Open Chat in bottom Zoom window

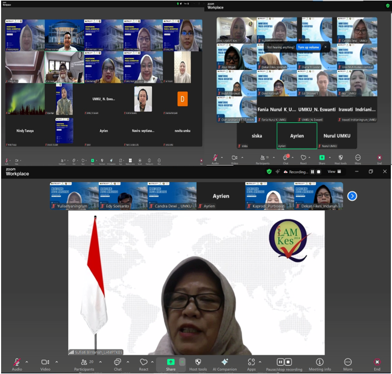pos(118,365)
